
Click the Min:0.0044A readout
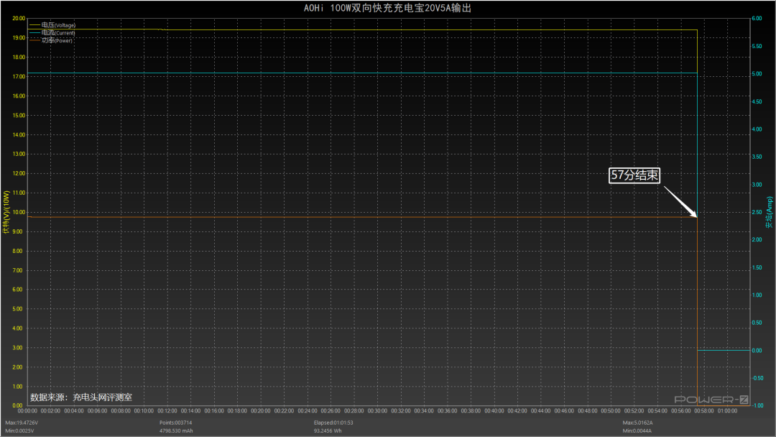click(637, 431)
